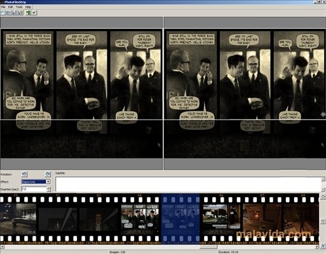Screen dimensions: 326x254
Task: Click the Save As toolbar icon
Action: [20, 13]
